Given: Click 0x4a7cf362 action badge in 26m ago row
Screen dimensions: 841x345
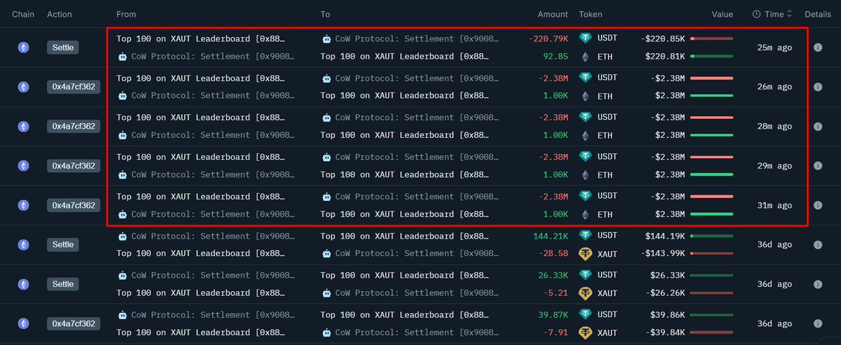Looking at the screenshot, I should pos(74,87).
